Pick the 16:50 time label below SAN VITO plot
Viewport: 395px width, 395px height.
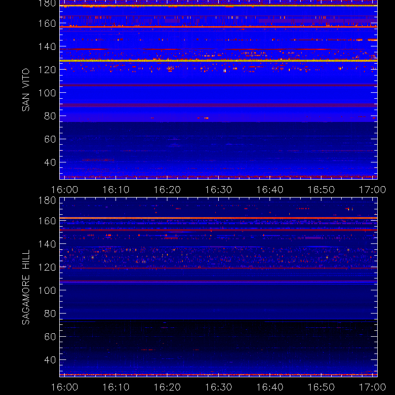[321, 190]
